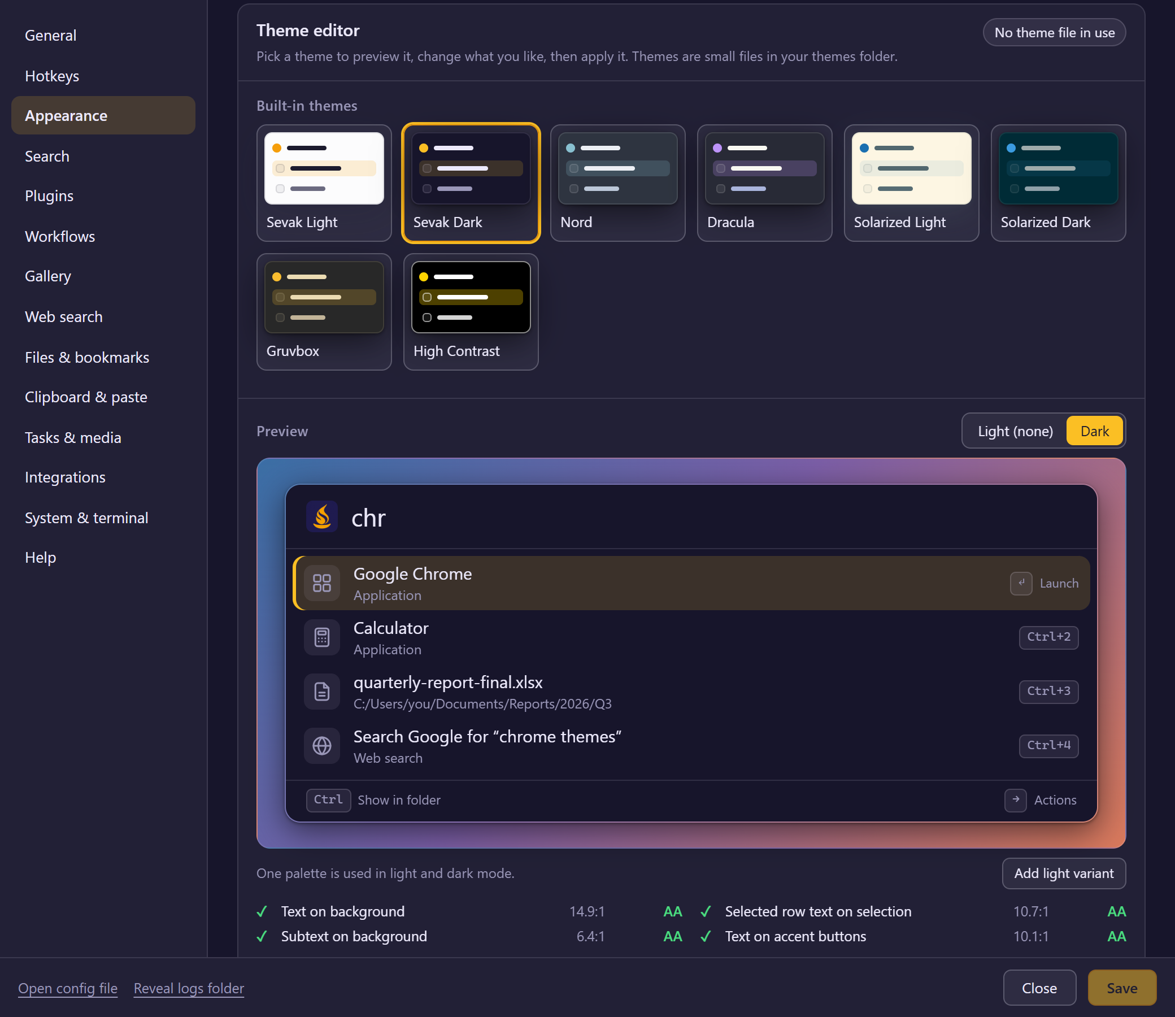Viewport: 1175px width, 1017px height.
Task: Click the quarterly-report file document icon
Action: (x=321, y=691)
